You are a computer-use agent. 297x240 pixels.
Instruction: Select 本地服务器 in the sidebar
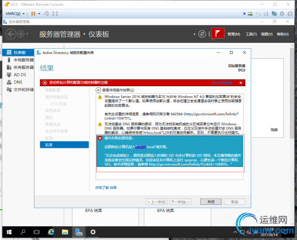(18, 60)
